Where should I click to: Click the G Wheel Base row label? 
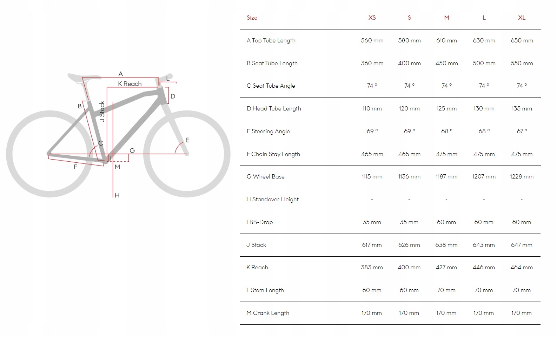pos(265,176)
